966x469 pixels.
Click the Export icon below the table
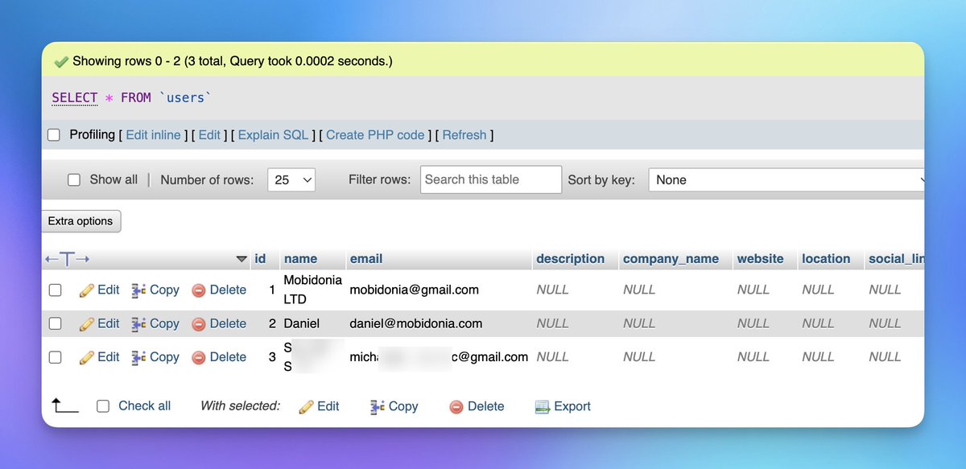pyautogui.click(x=543, y=407)
